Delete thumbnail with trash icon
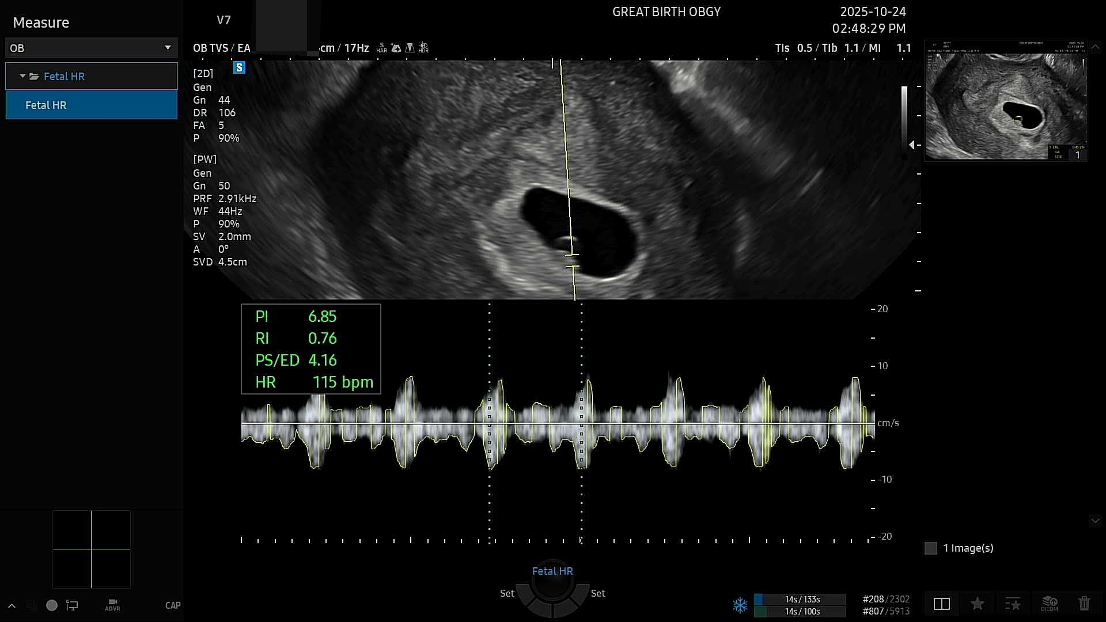Viewport: 1106px width, 622px height. (1084, 604)
